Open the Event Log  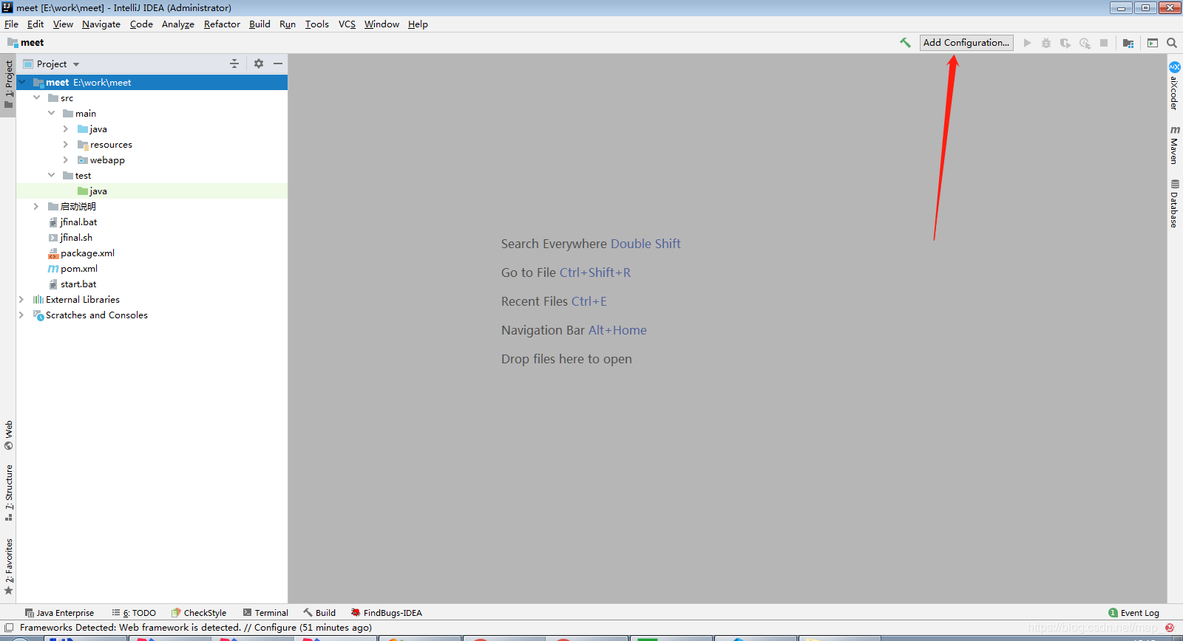click(x=1133, y=613)
